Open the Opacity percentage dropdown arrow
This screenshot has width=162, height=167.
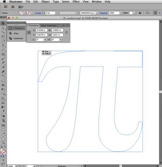click(x=121, y=13)
